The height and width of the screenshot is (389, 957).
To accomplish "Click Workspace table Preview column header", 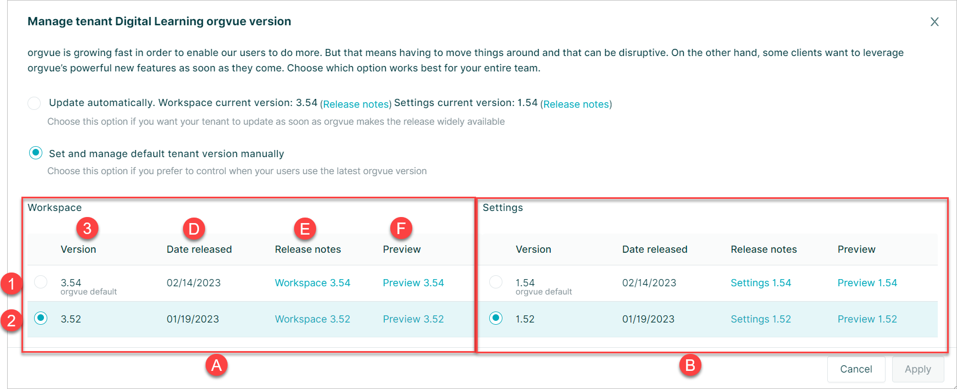I will click(x=402, y=249).
